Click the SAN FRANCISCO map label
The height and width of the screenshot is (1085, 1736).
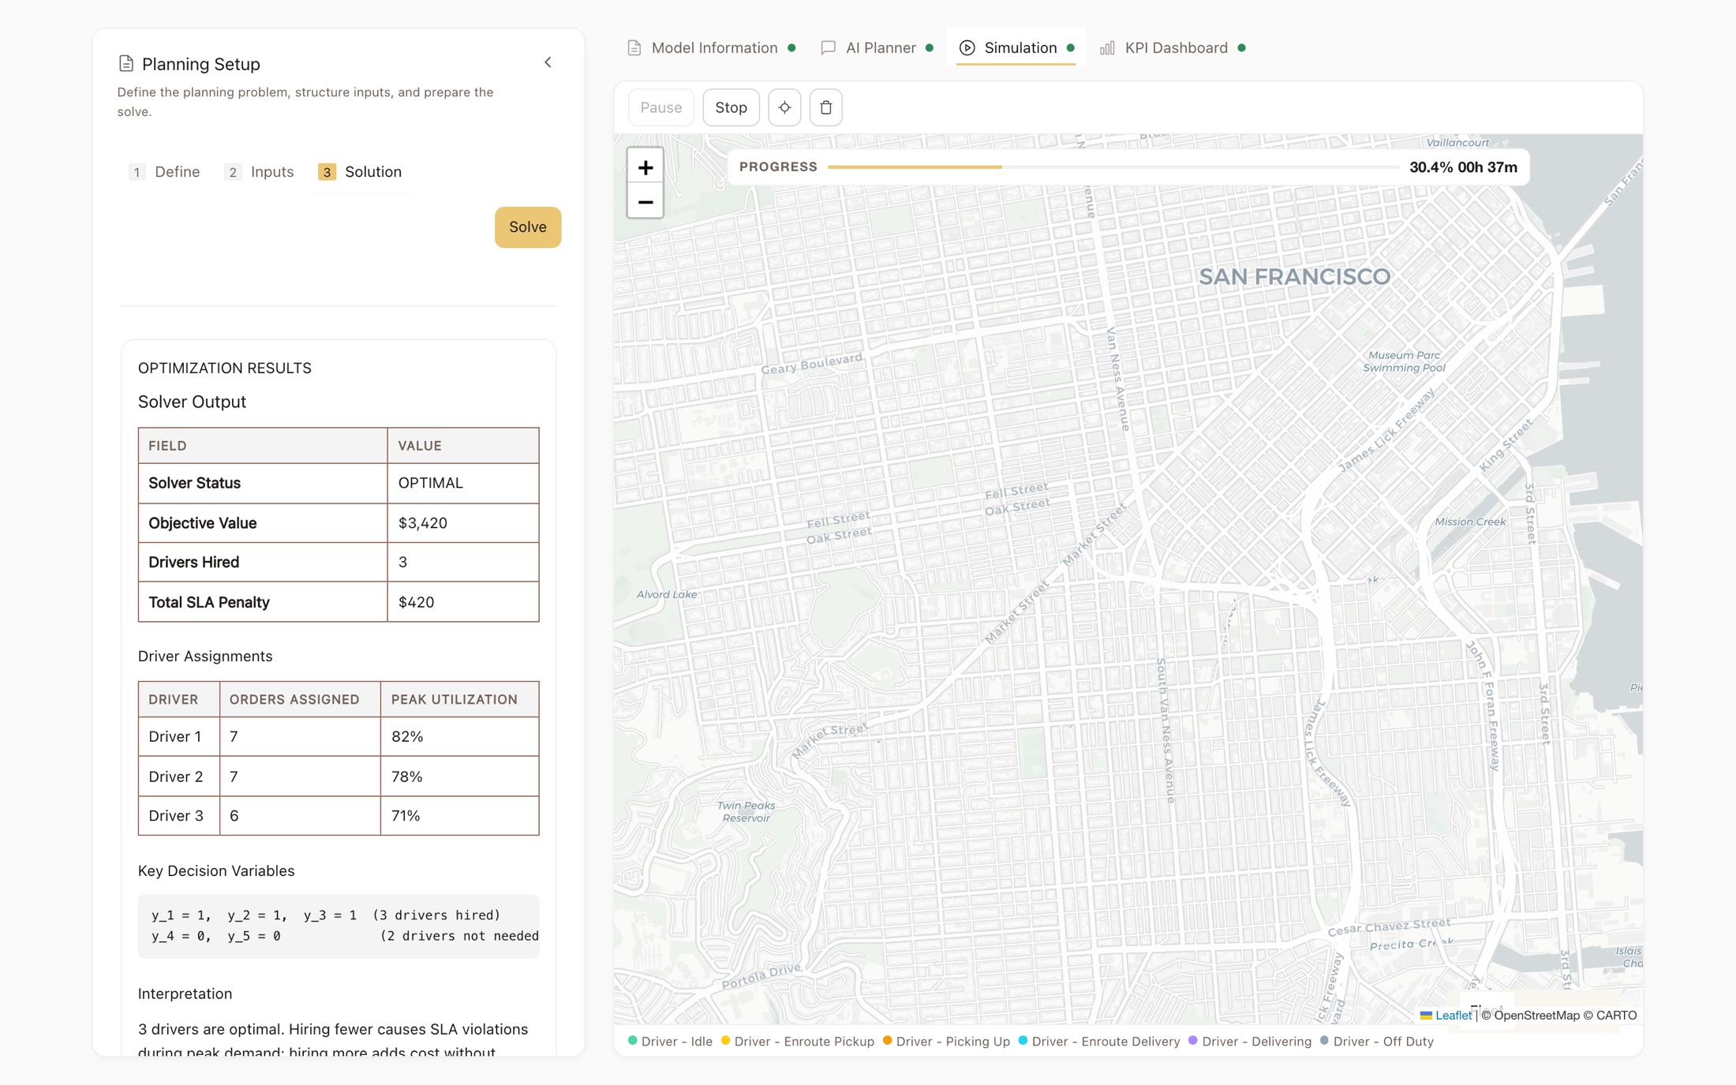pos(1294,277)
